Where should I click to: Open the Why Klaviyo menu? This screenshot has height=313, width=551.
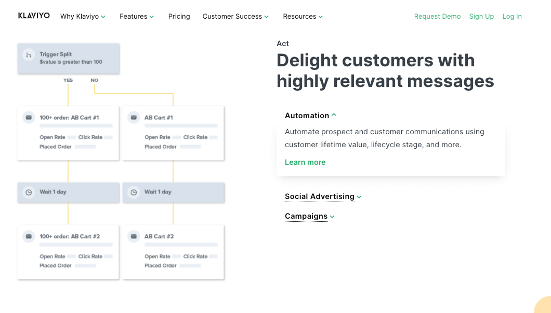(83, 17)
